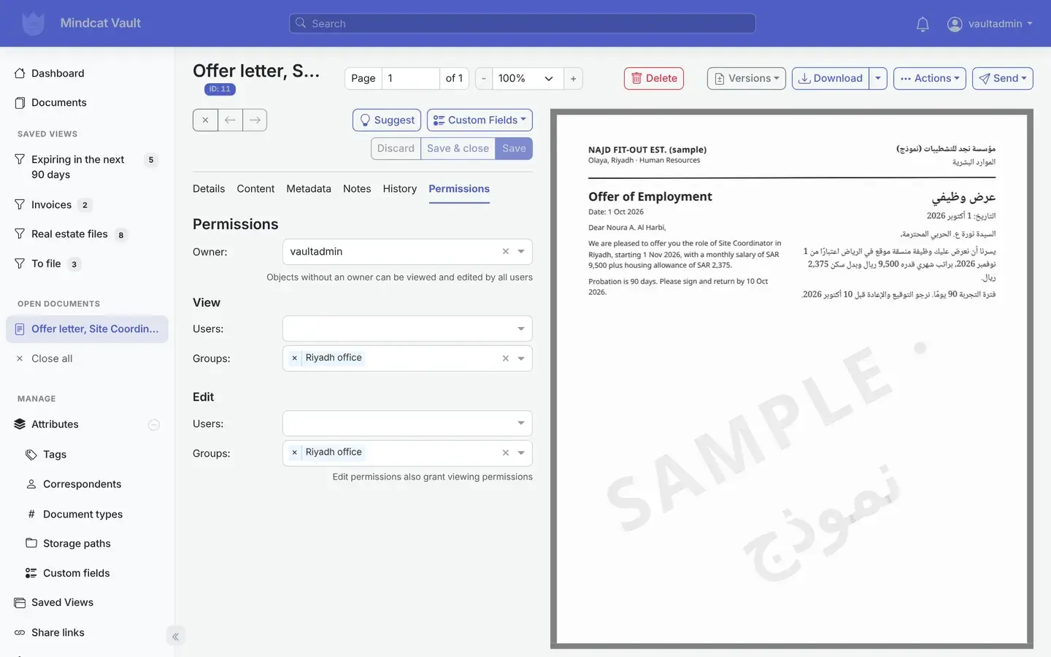Open Correspondents in the sidebar
Image resolution: width=1051 pixels, height=657 pixels.
pos(82,484)
